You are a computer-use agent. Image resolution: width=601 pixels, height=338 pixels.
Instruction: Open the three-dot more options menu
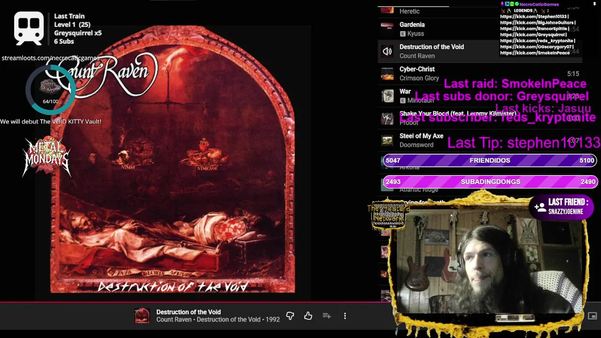[x=345, y=316]
